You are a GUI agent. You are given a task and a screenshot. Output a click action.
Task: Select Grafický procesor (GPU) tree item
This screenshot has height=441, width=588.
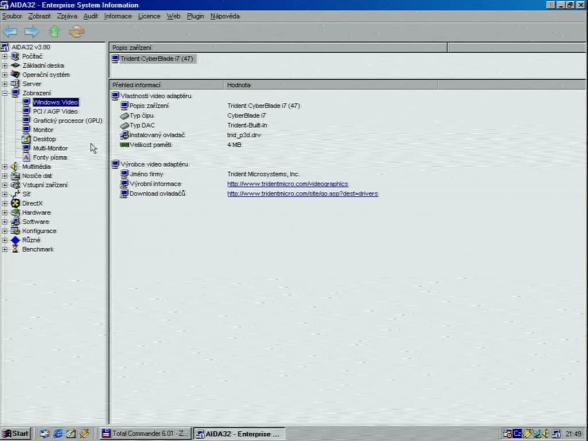pyautogui.click(x=68, y=121)
